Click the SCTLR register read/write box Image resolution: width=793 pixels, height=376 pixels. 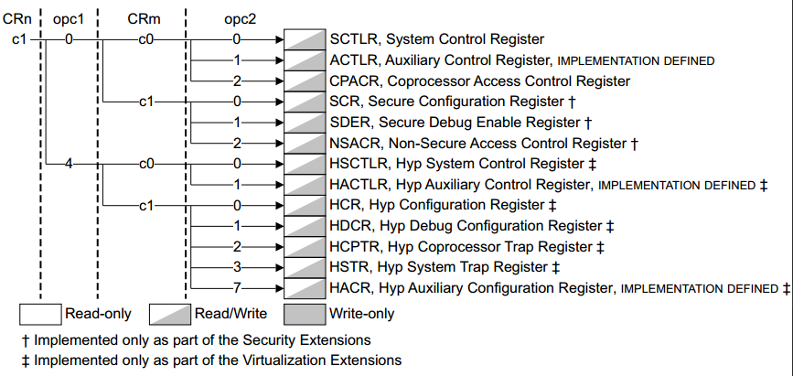305,39
